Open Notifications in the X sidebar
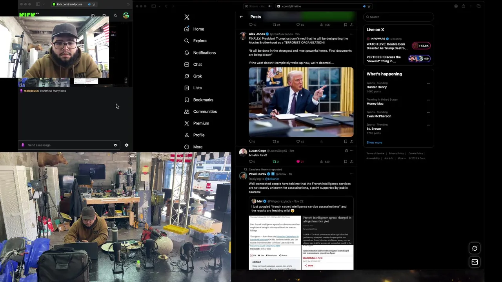The width and height of the screenshot is (502, 282). pyautogui.click(x=200, y=52)
